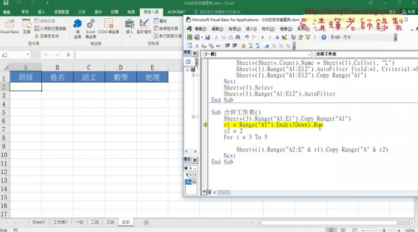Click 執行對話方塊 run dialog button
The height and width of the screenshot is (232, 418).
click(x=167, y=36)
